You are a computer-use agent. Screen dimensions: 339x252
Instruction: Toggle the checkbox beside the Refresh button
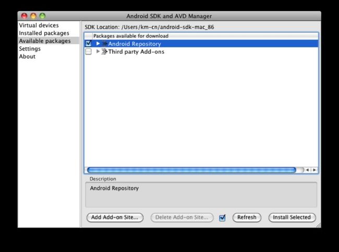(222, 218)
